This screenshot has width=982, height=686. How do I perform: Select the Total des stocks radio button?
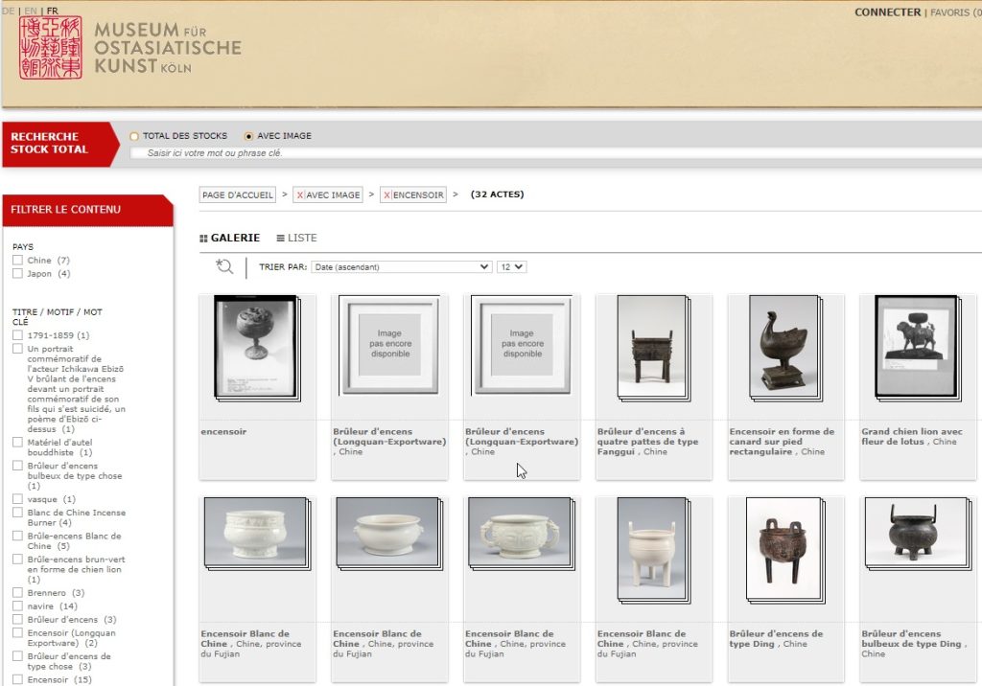click(x=134, y=136)
